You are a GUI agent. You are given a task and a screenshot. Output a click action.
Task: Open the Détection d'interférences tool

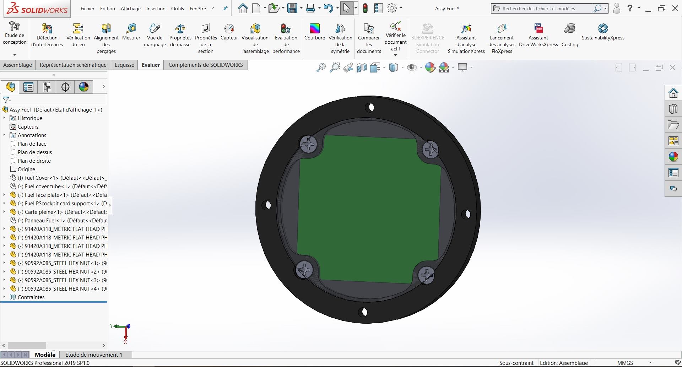(x=47, y=35)
